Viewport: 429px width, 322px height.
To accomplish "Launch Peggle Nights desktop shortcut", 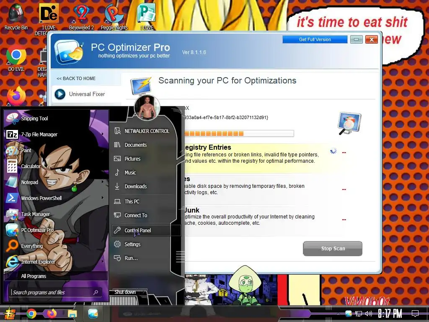I will 114,16.
